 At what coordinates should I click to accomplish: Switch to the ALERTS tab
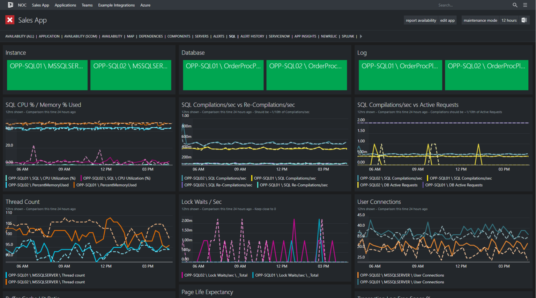(219, 36)
